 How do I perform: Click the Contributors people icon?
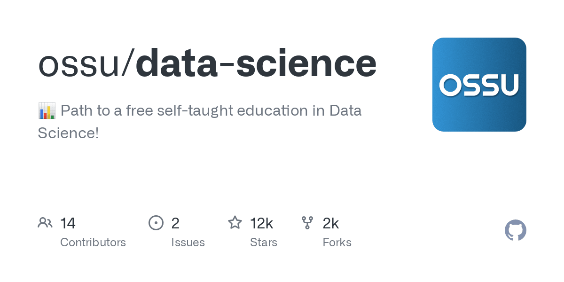coord(45,223)
